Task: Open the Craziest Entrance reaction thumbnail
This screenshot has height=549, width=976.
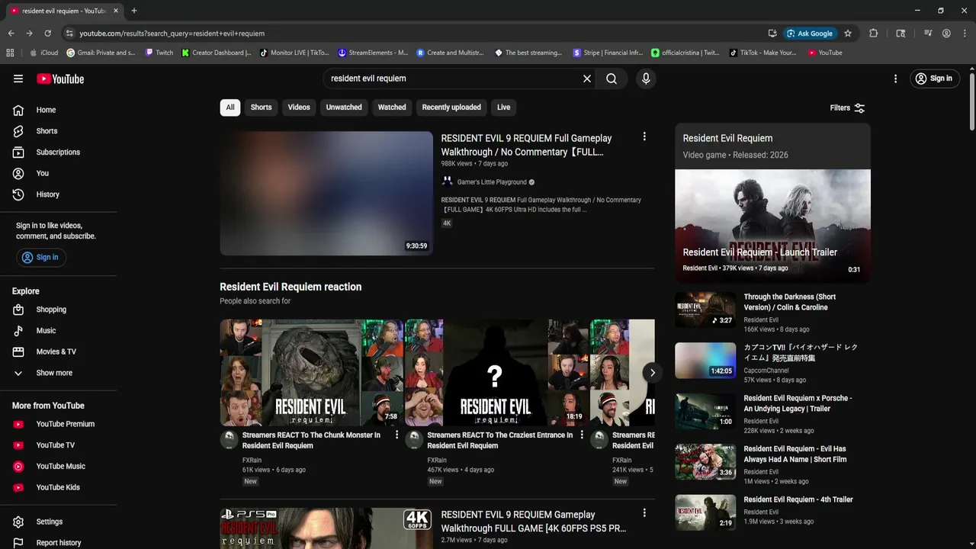Action: 496,372
